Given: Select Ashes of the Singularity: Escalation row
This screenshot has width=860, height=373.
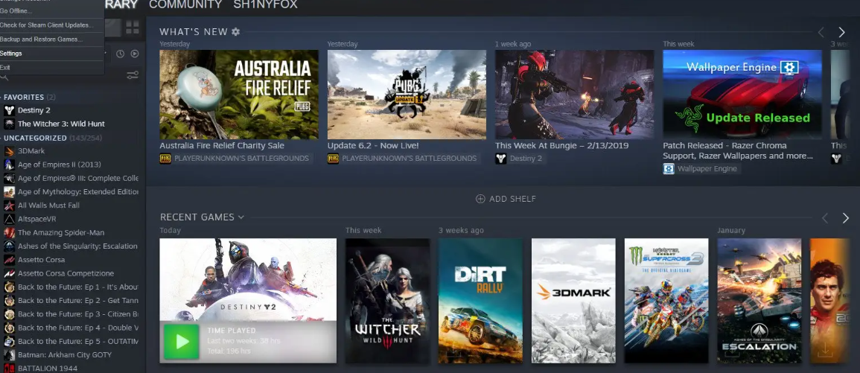Looking at the screenshot, I should click(72, 246).
